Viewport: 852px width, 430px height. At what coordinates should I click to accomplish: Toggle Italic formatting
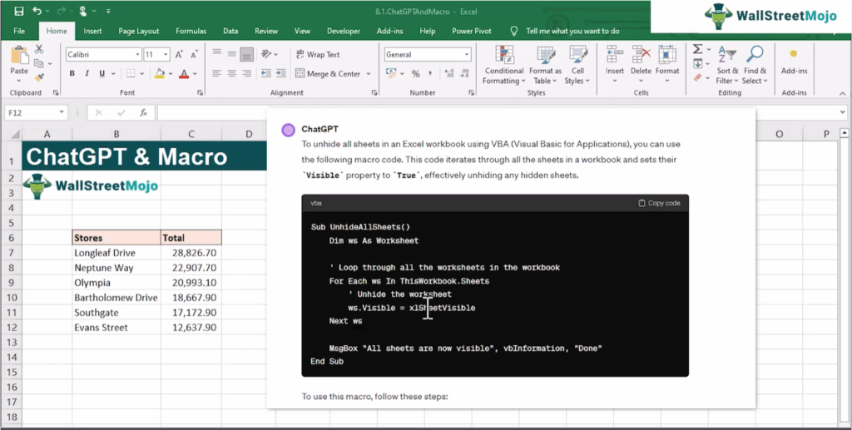tap(87, 73)
